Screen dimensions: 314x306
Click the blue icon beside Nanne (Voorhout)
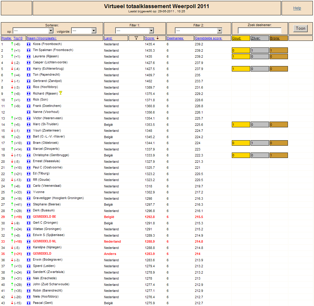[x=29, y=112]
